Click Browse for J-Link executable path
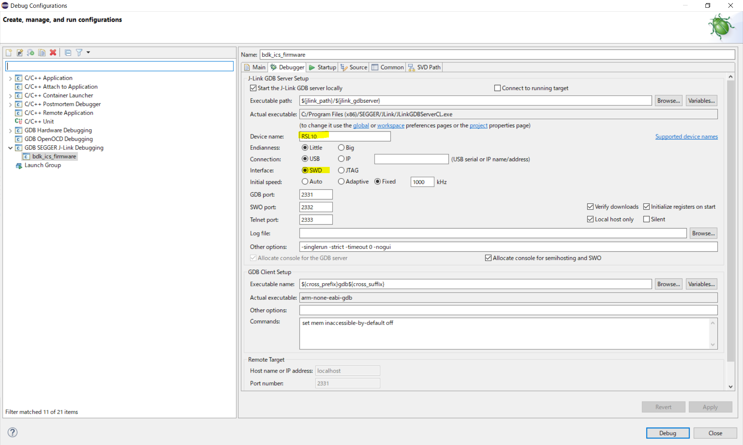743x445 pixels. coord(668,101)
